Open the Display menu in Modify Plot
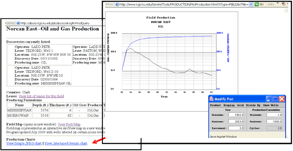 [229, 105]
